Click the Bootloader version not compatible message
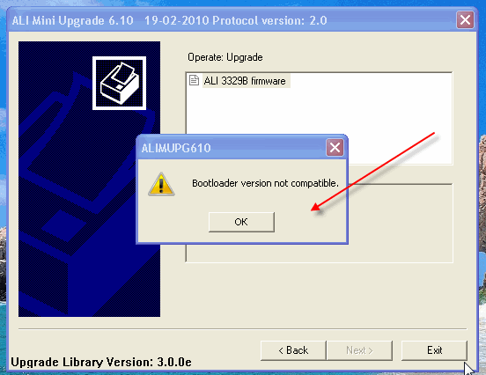The width and height of the screenshot is (486, 375). [x=265, y=183]
